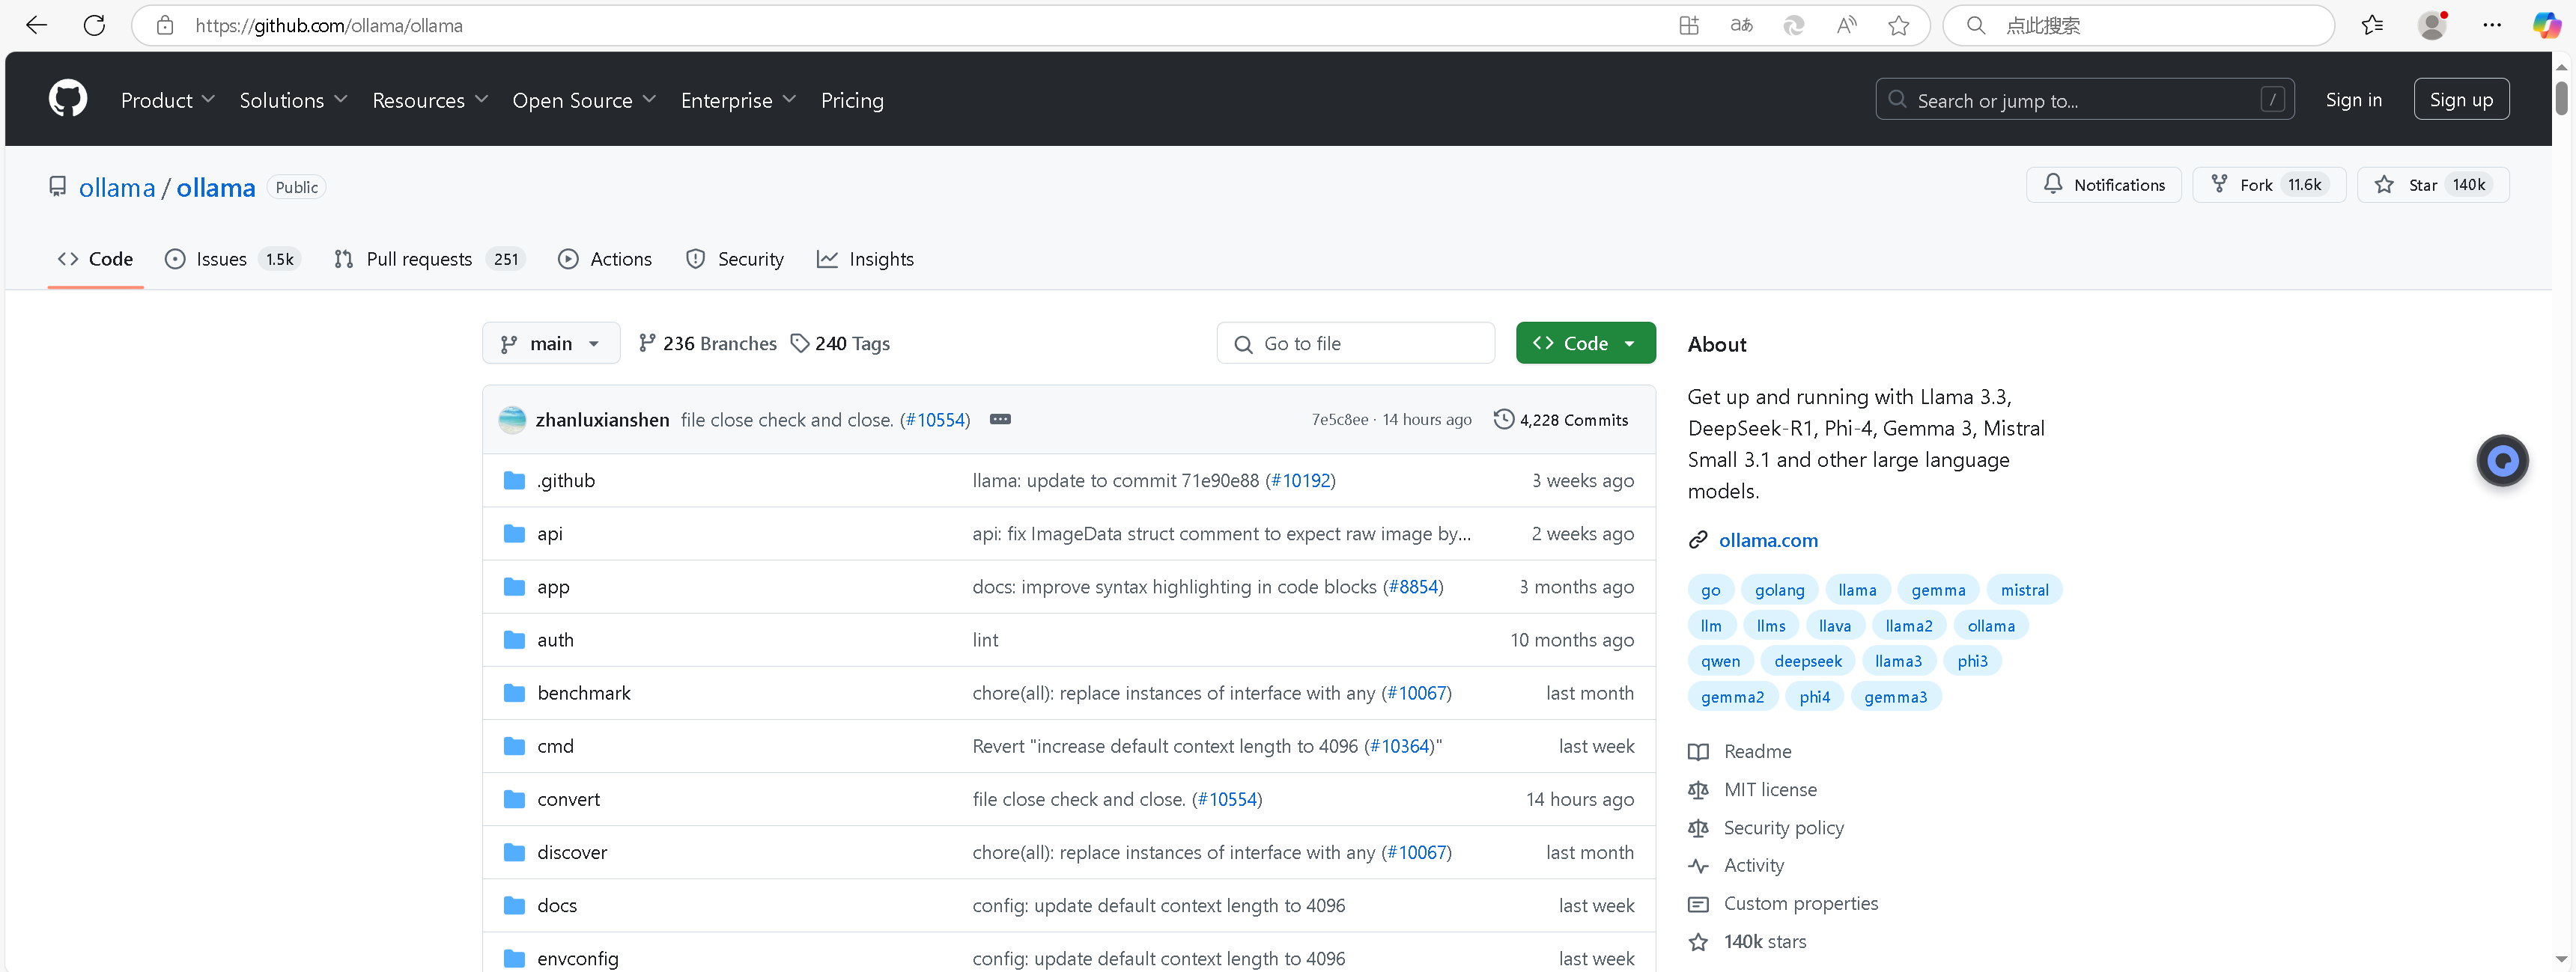2576x972 pixels.
Task: Open the 140k stars link
Action: coord(1764,941)
